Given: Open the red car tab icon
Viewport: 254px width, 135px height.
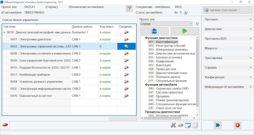Looking at the screenshot, I should click(5, 125).
